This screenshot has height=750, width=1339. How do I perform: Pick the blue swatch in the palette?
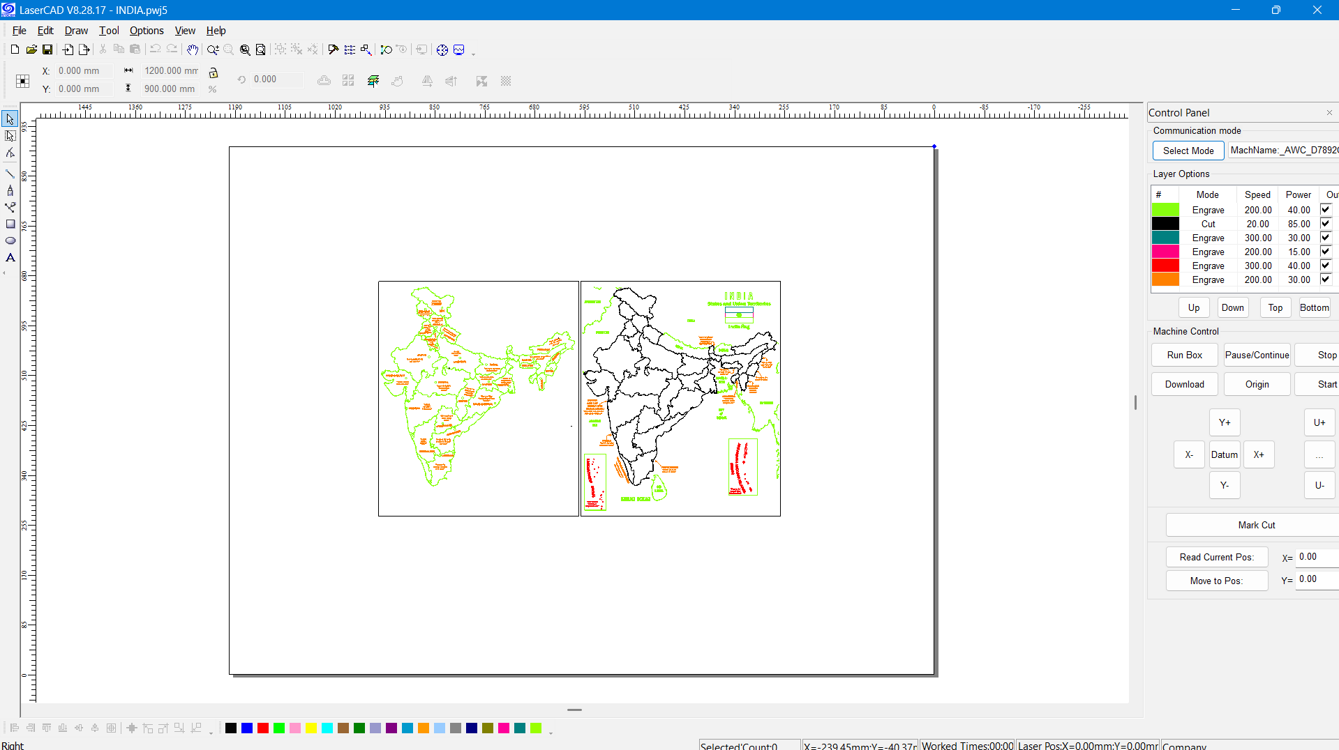click(x=247, y=728)
